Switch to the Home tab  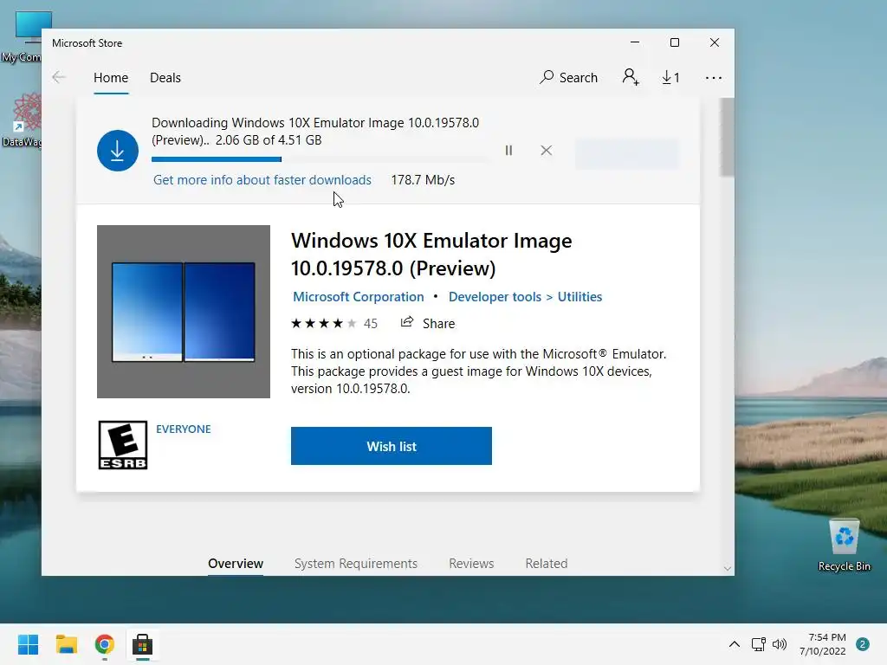[111, 77]
